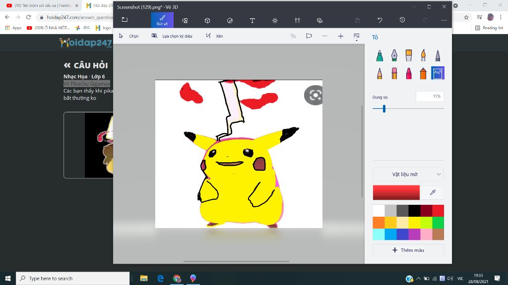Open the 3D shapes cube tab
The image size is (508, 285).
click(207, 20)
